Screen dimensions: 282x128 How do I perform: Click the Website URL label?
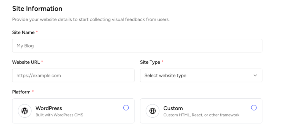coord(26,62)
